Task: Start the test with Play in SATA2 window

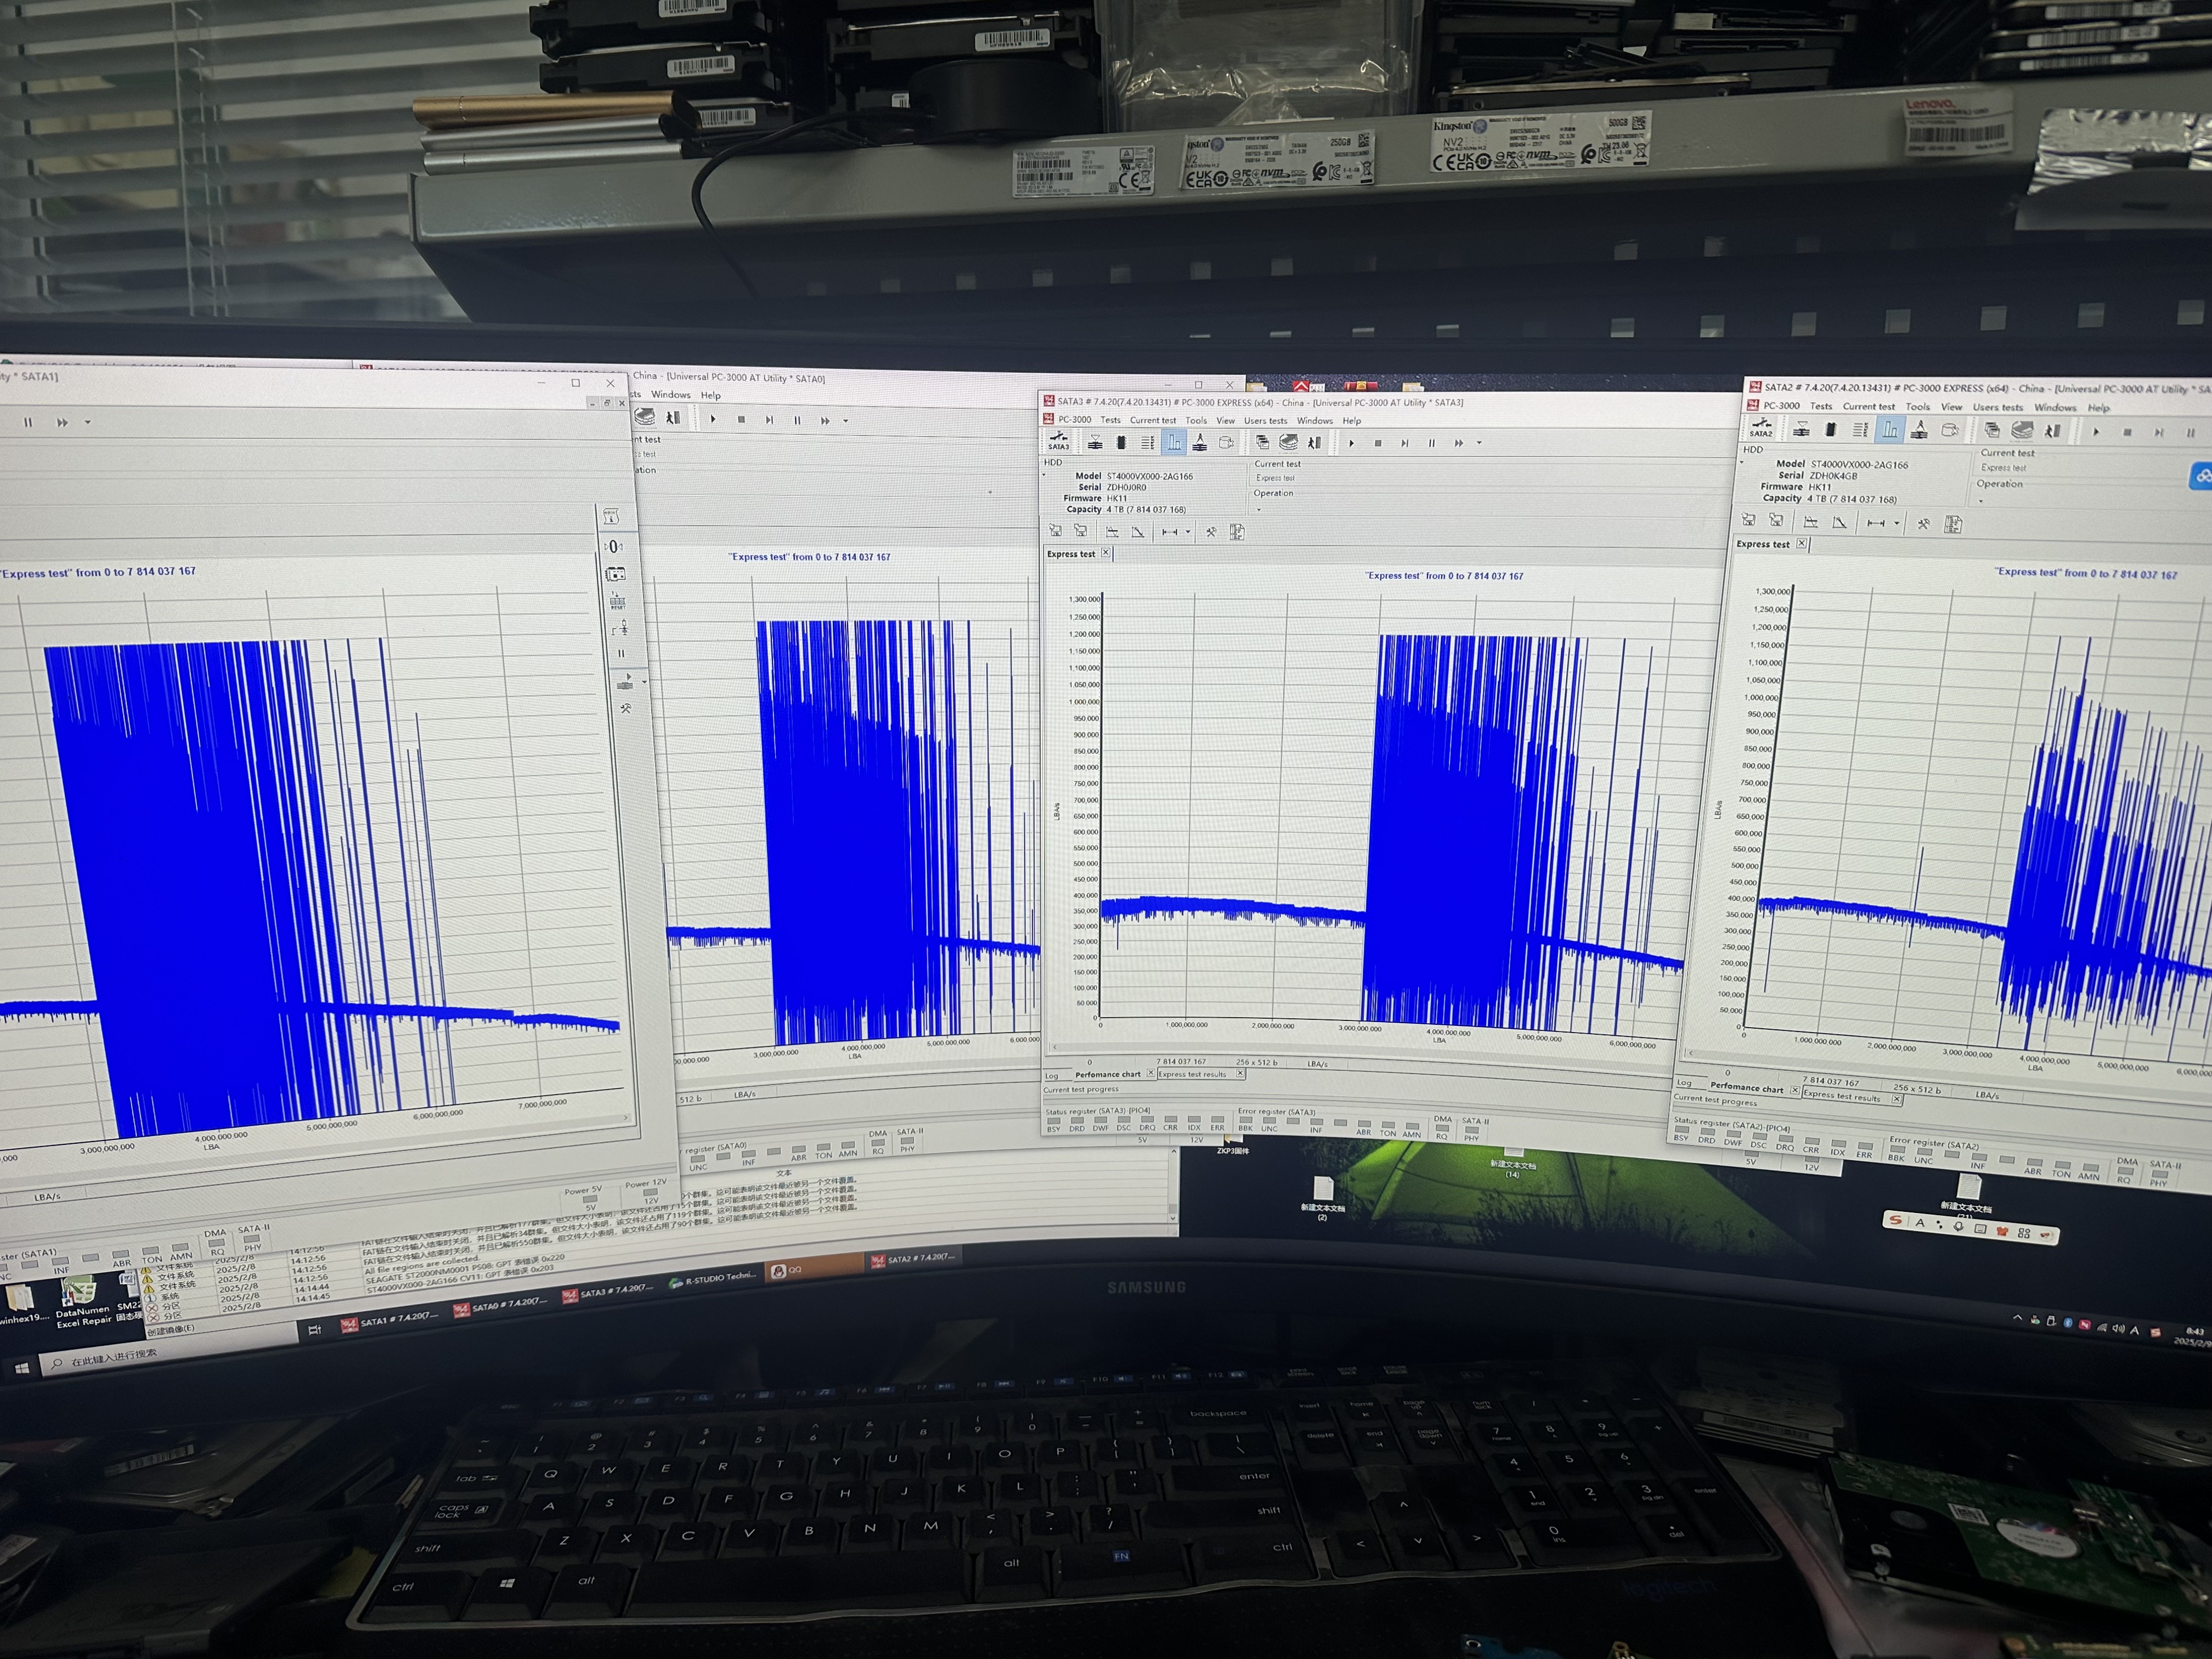Action: [2096, 432]
